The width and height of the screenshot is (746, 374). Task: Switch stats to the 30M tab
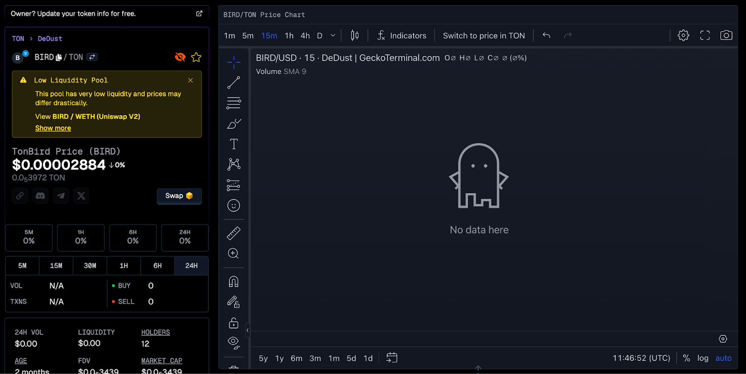point(90,266)
